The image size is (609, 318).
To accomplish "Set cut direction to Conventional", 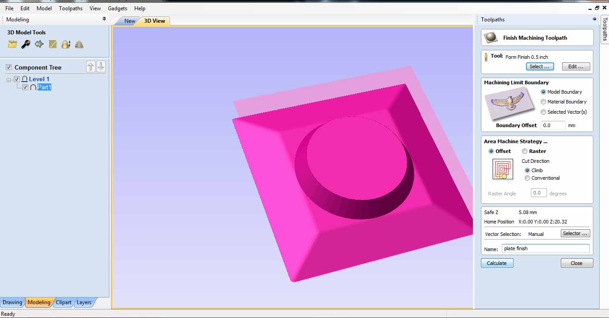I will point(527,178).
